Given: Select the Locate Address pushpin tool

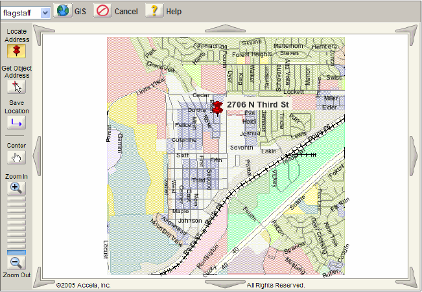Looking at the screenshot, I should coord(16,51).
